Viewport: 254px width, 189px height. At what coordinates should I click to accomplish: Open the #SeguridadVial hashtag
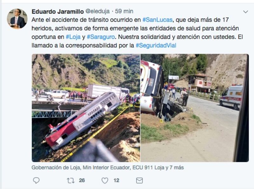(x=156, y=46)
